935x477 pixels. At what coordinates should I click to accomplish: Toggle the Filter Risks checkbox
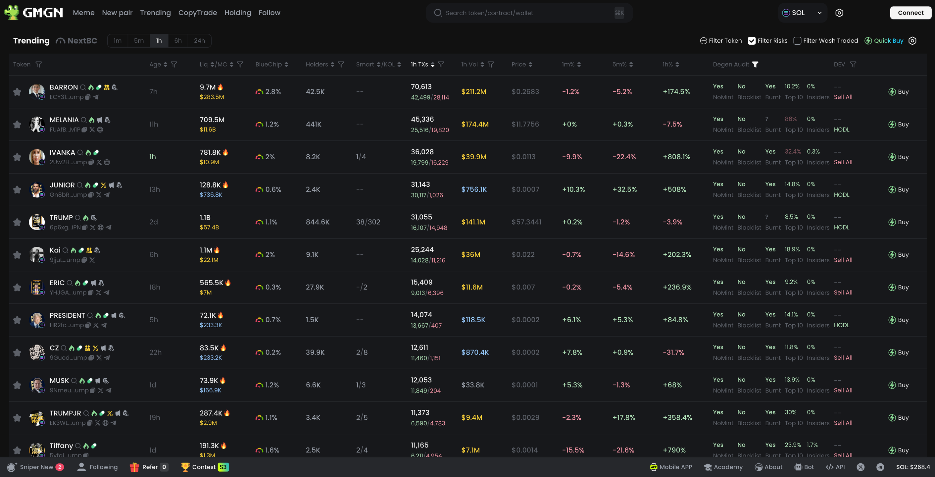coord(752,41)
